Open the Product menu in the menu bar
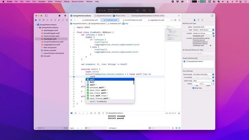 (58, 2)
